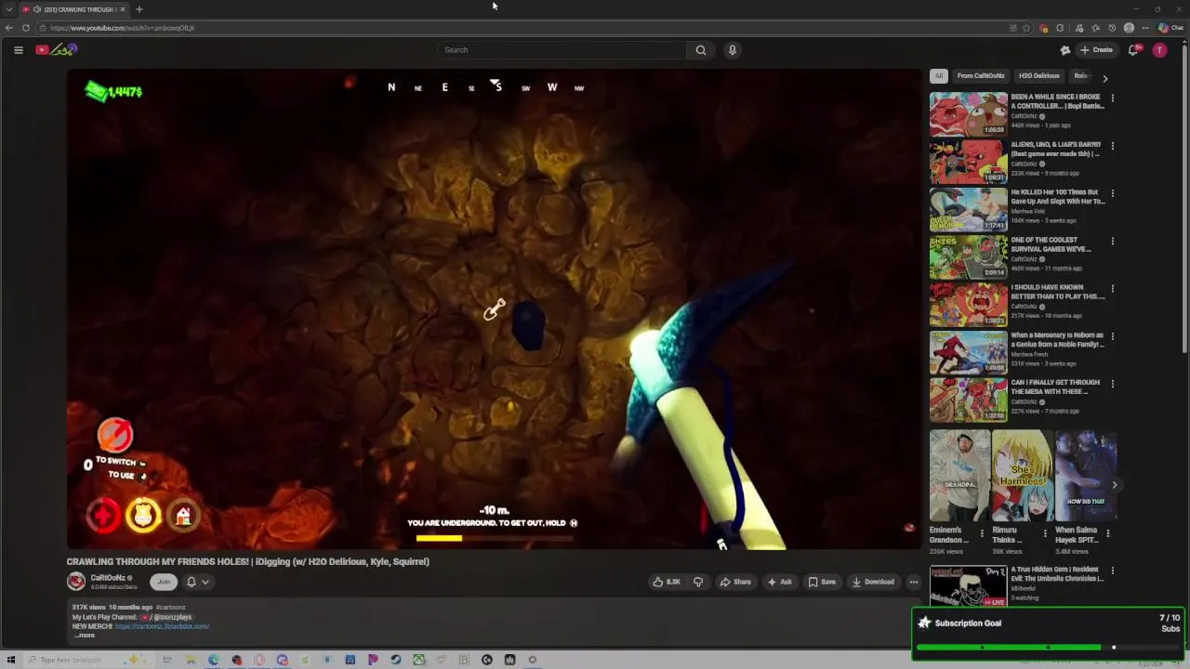
Task: Open He KILLED Her 100 Times video
Action: tap(969, 209)
